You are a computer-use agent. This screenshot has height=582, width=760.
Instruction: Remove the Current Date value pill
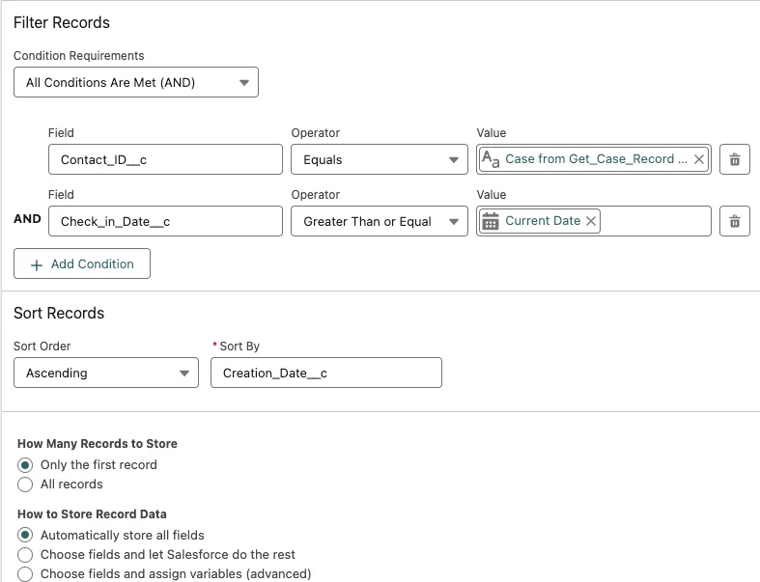[x=592, y=221]
